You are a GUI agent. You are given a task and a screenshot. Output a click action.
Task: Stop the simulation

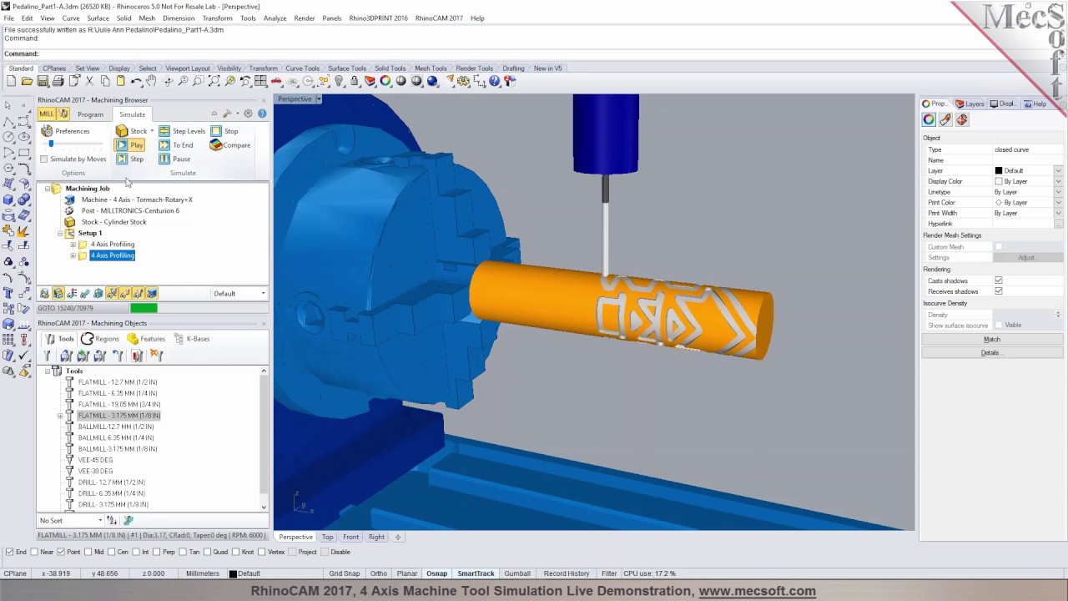[224, 131]
